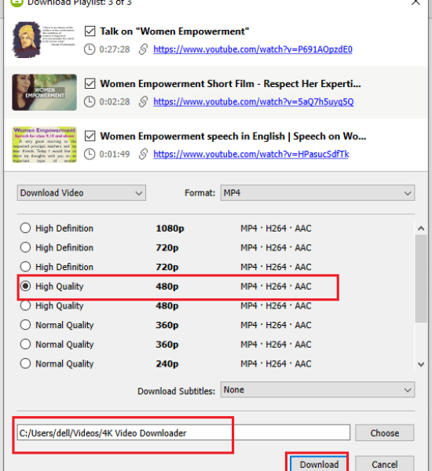Image resolution: width=432 pixels, height=471 pixels.
Task: Click the link icon of first video
Action: click(143, 49)
